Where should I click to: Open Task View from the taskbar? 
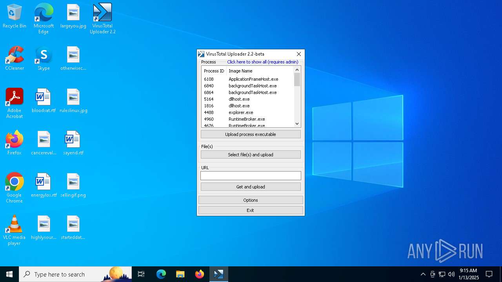141,274
